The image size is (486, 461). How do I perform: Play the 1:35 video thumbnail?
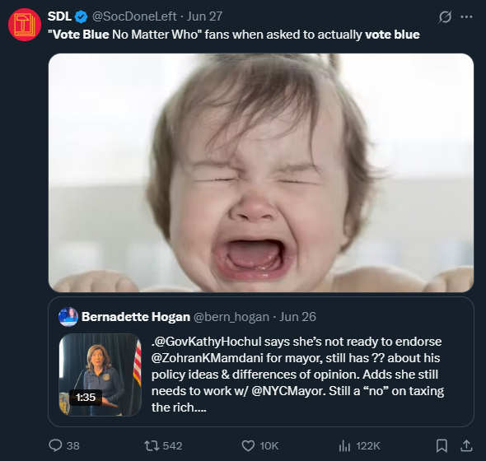pyautogui.click(x=100, y=375)
